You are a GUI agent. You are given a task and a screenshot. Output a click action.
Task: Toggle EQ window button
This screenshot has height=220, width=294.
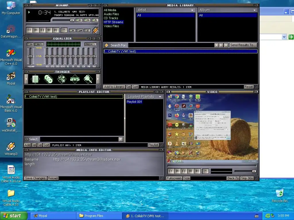point(79,20)
